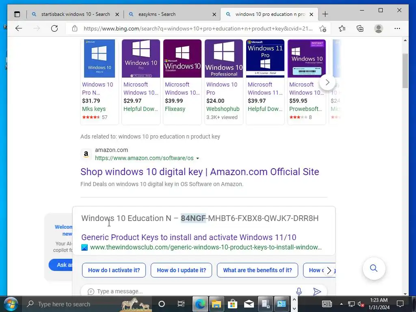
Task: Open Shop windows 10 digital key Amazon link
Action: pyautogui.click(x=199, y=172)
